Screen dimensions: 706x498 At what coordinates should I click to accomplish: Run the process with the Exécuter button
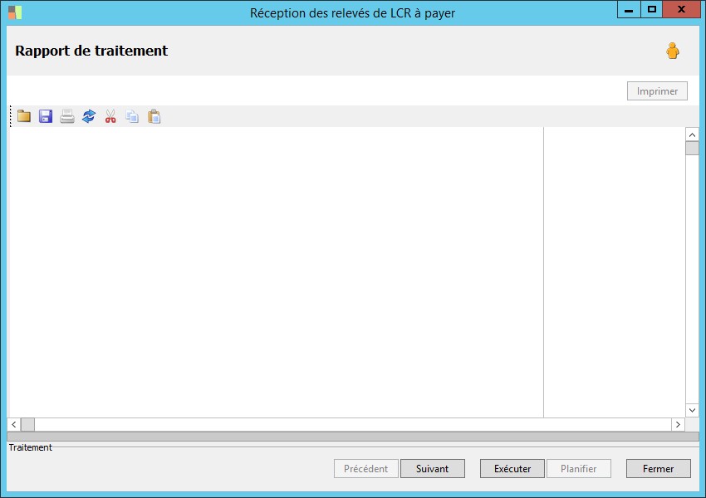pos(512,469)
